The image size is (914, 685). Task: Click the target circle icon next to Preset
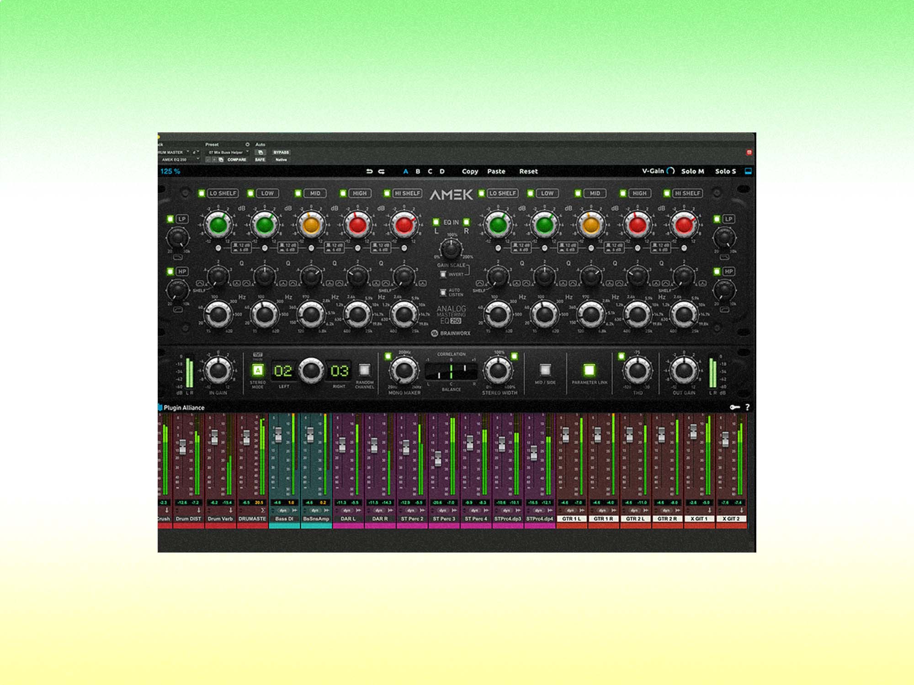[x=247, y=144]
